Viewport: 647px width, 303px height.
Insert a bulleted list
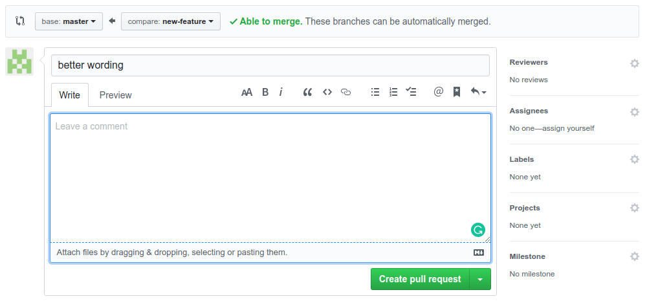(x=375, y=92)
